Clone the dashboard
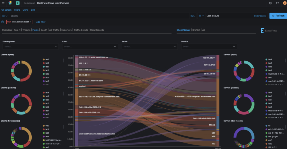Viewport: 287px width, 149px height. coord(26,10)
